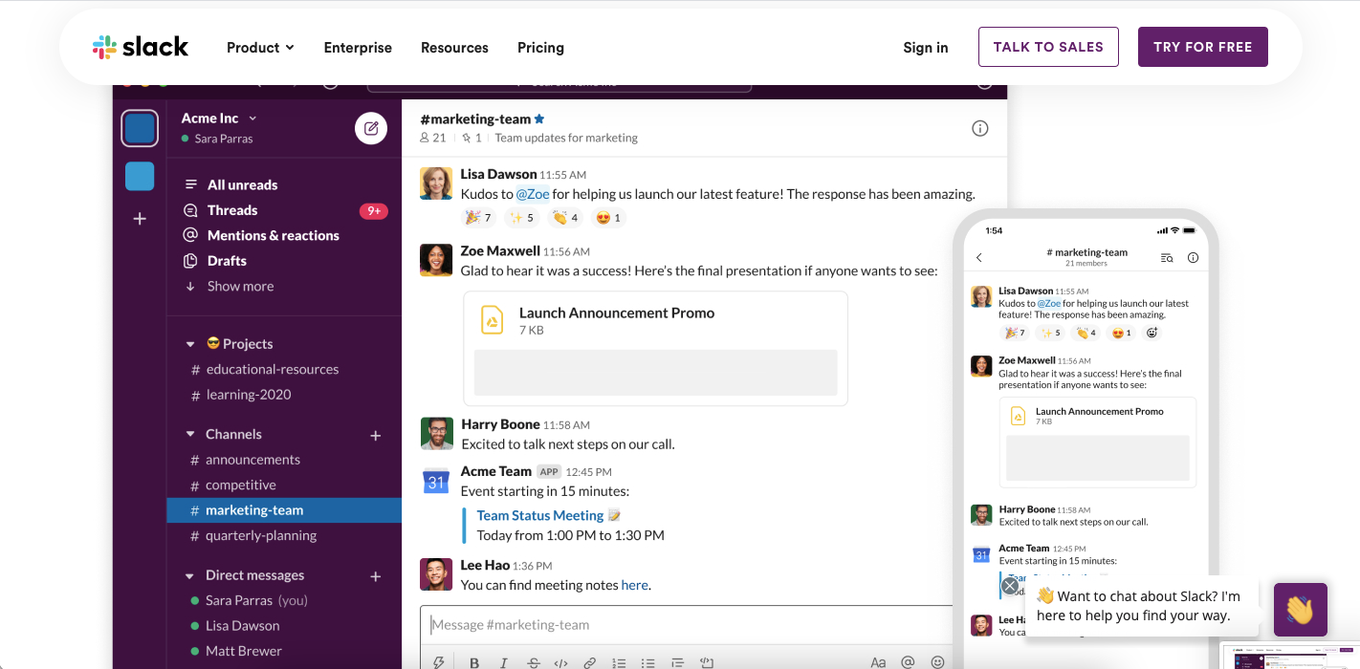The width and height of the screenshot is (1360, 669).
Task: Toggle the 😍 reaction on Lisa's message
Action: tap(608, 217)
